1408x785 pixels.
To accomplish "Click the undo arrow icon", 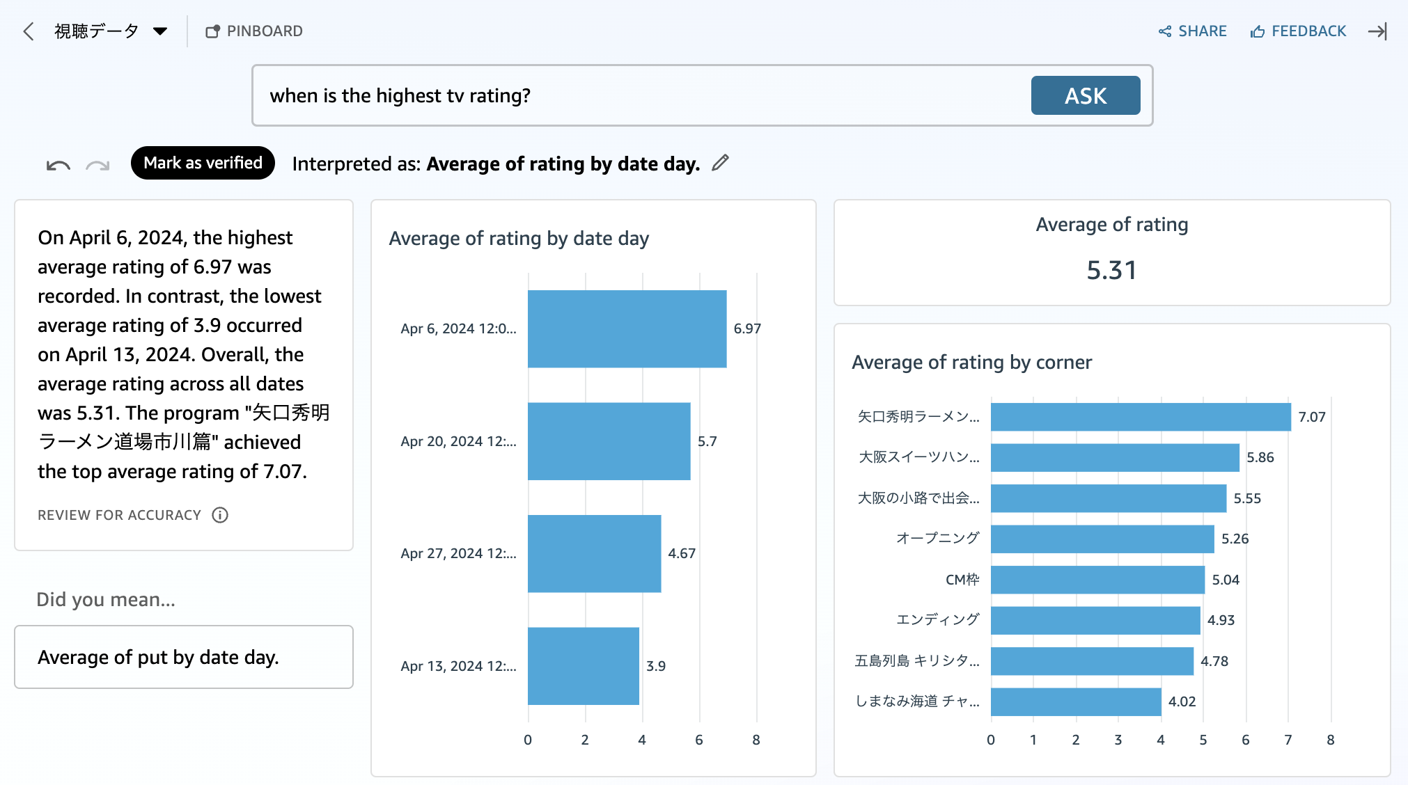I will [x=58, y=165].
